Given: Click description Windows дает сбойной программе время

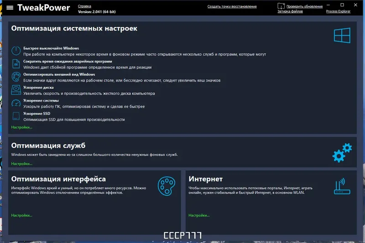Looking at the screenshot, I should pyautogui.click(x=87, y=67).
